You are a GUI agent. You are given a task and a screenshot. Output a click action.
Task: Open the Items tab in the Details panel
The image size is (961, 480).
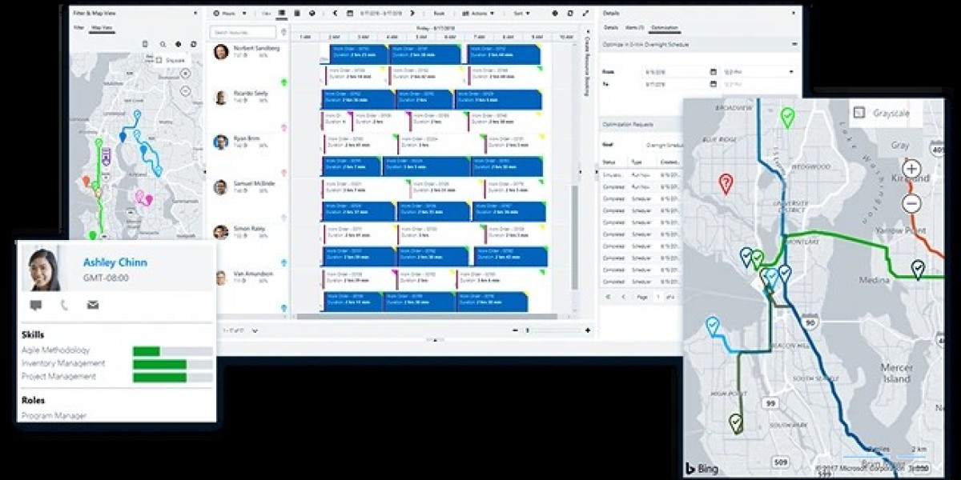point(633,26)
